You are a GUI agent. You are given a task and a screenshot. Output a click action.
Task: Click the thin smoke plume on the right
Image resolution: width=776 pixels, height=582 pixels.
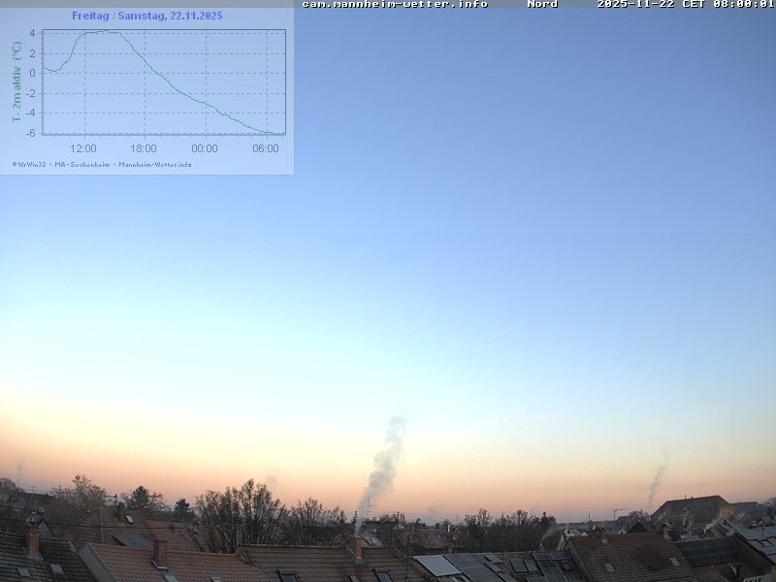pos(657,478)
